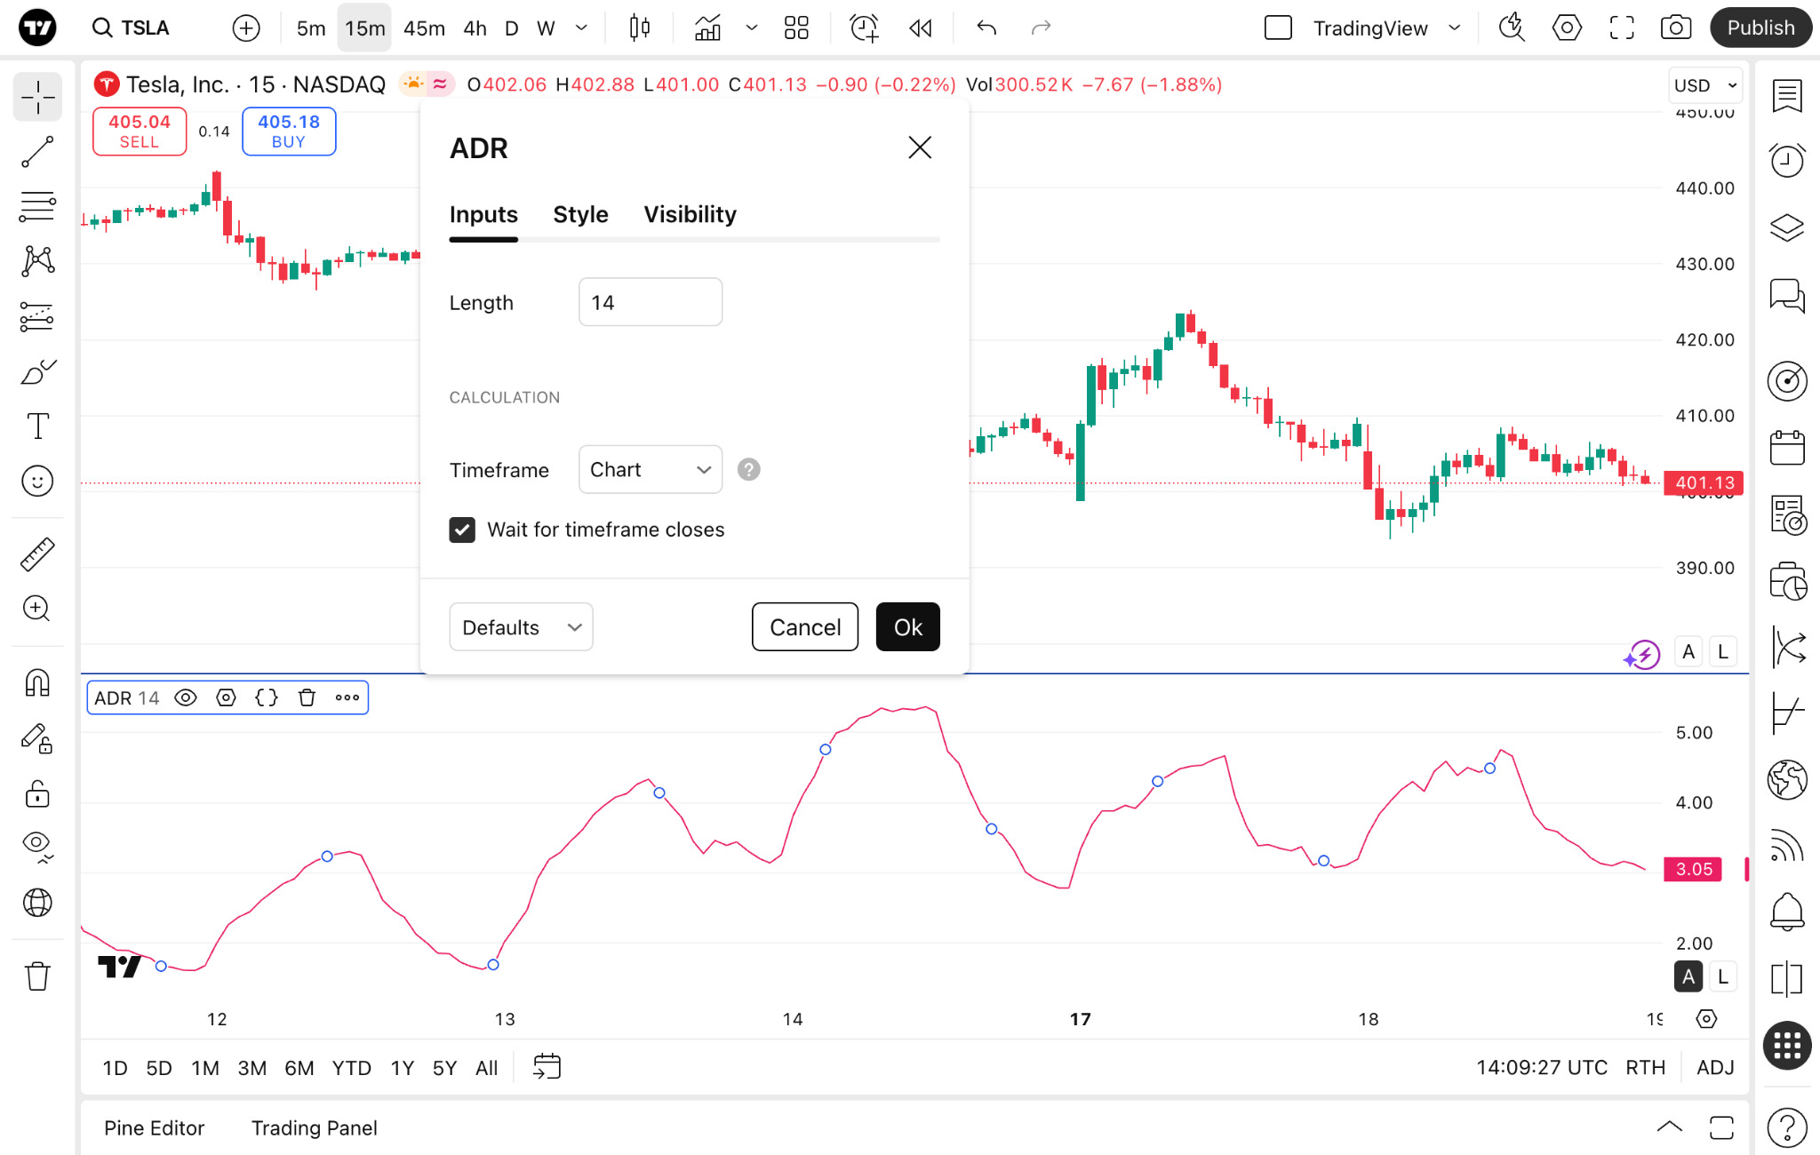1820x1155 pixels.
Task: Switch to the Visibility tab
Action: tap(690, 214)
